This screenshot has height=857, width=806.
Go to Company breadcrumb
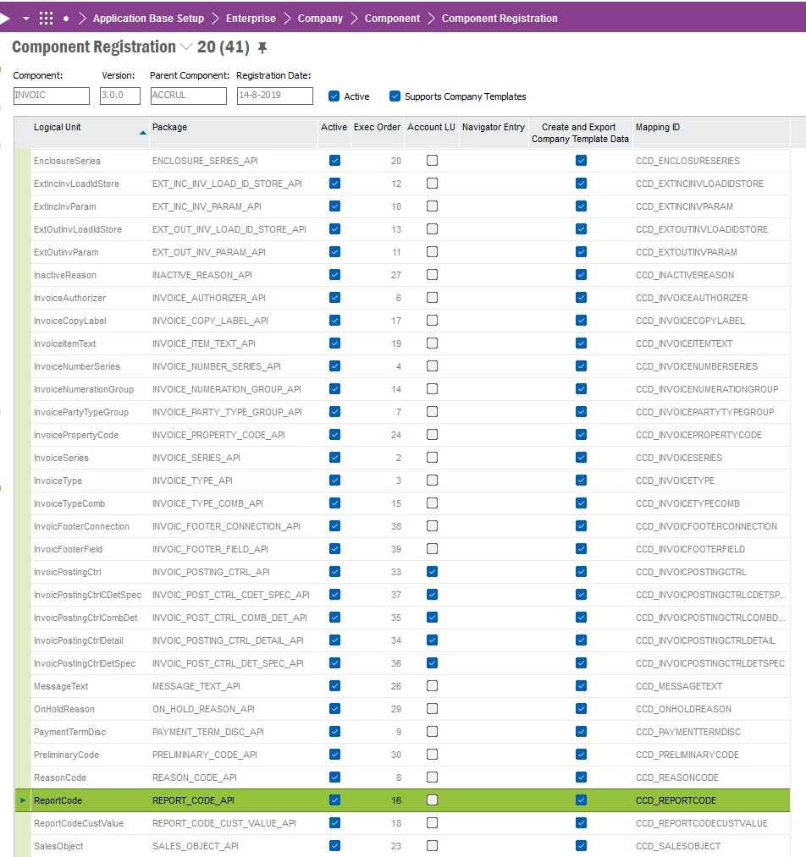(x=320, y=18)
